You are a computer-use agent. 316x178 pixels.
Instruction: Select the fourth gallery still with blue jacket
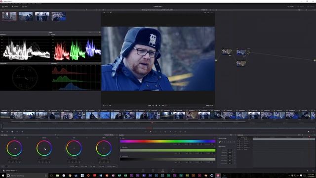point(58,16)
